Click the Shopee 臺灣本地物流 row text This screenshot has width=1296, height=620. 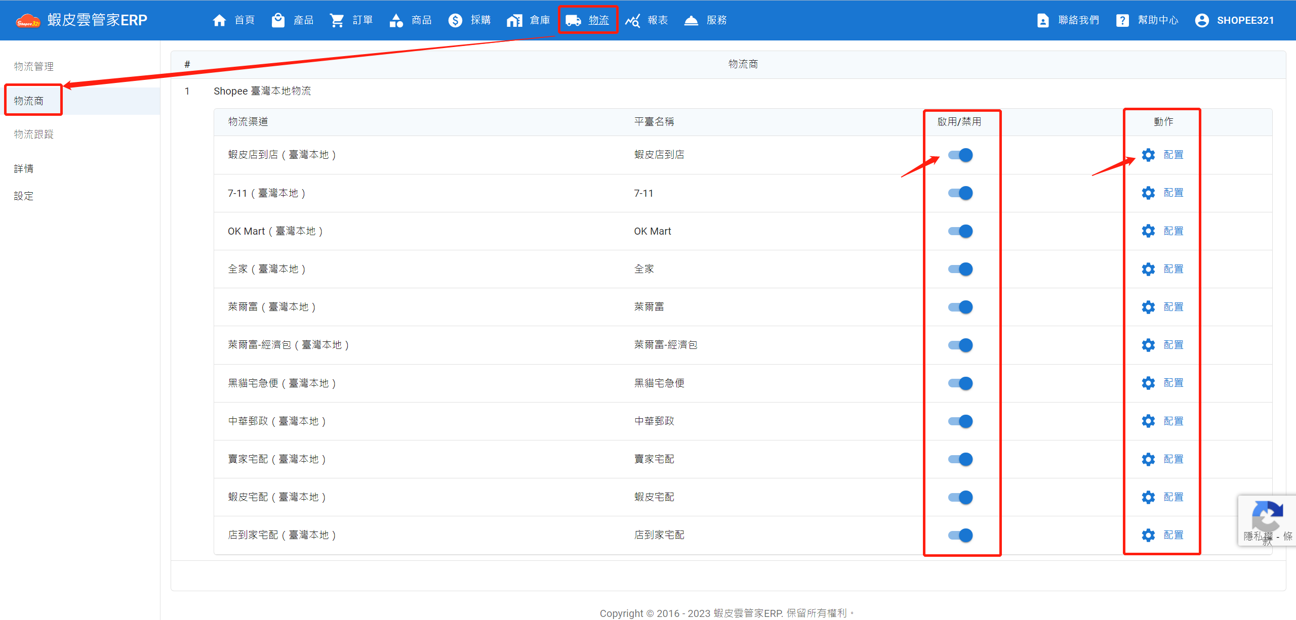pos(262,91)
